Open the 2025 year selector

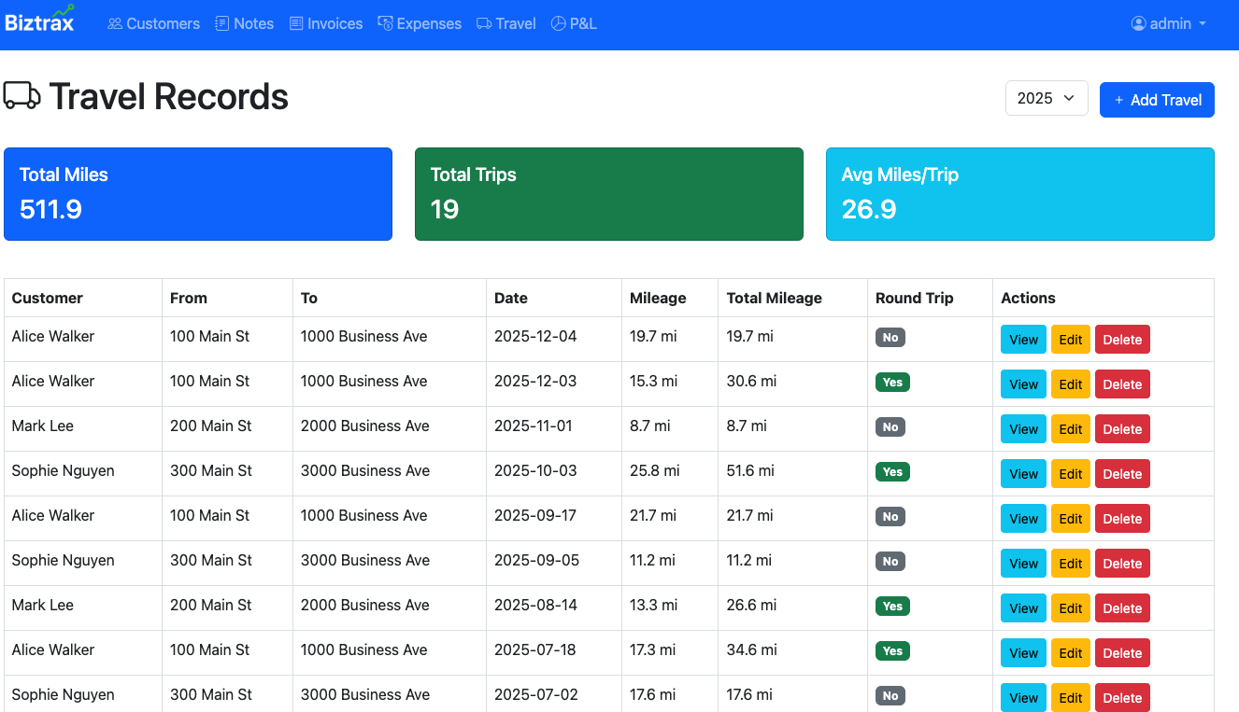(1047, 97)
